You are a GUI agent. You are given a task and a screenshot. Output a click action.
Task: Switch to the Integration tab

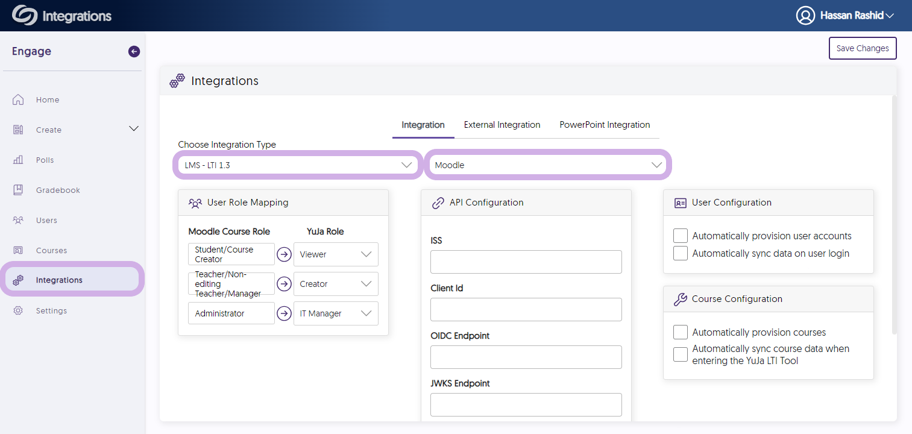click(x=423, y=125)
